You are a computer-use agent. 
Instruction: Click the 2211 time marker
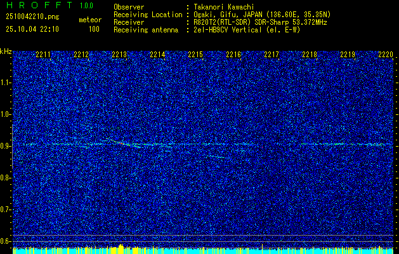point(43,55)
